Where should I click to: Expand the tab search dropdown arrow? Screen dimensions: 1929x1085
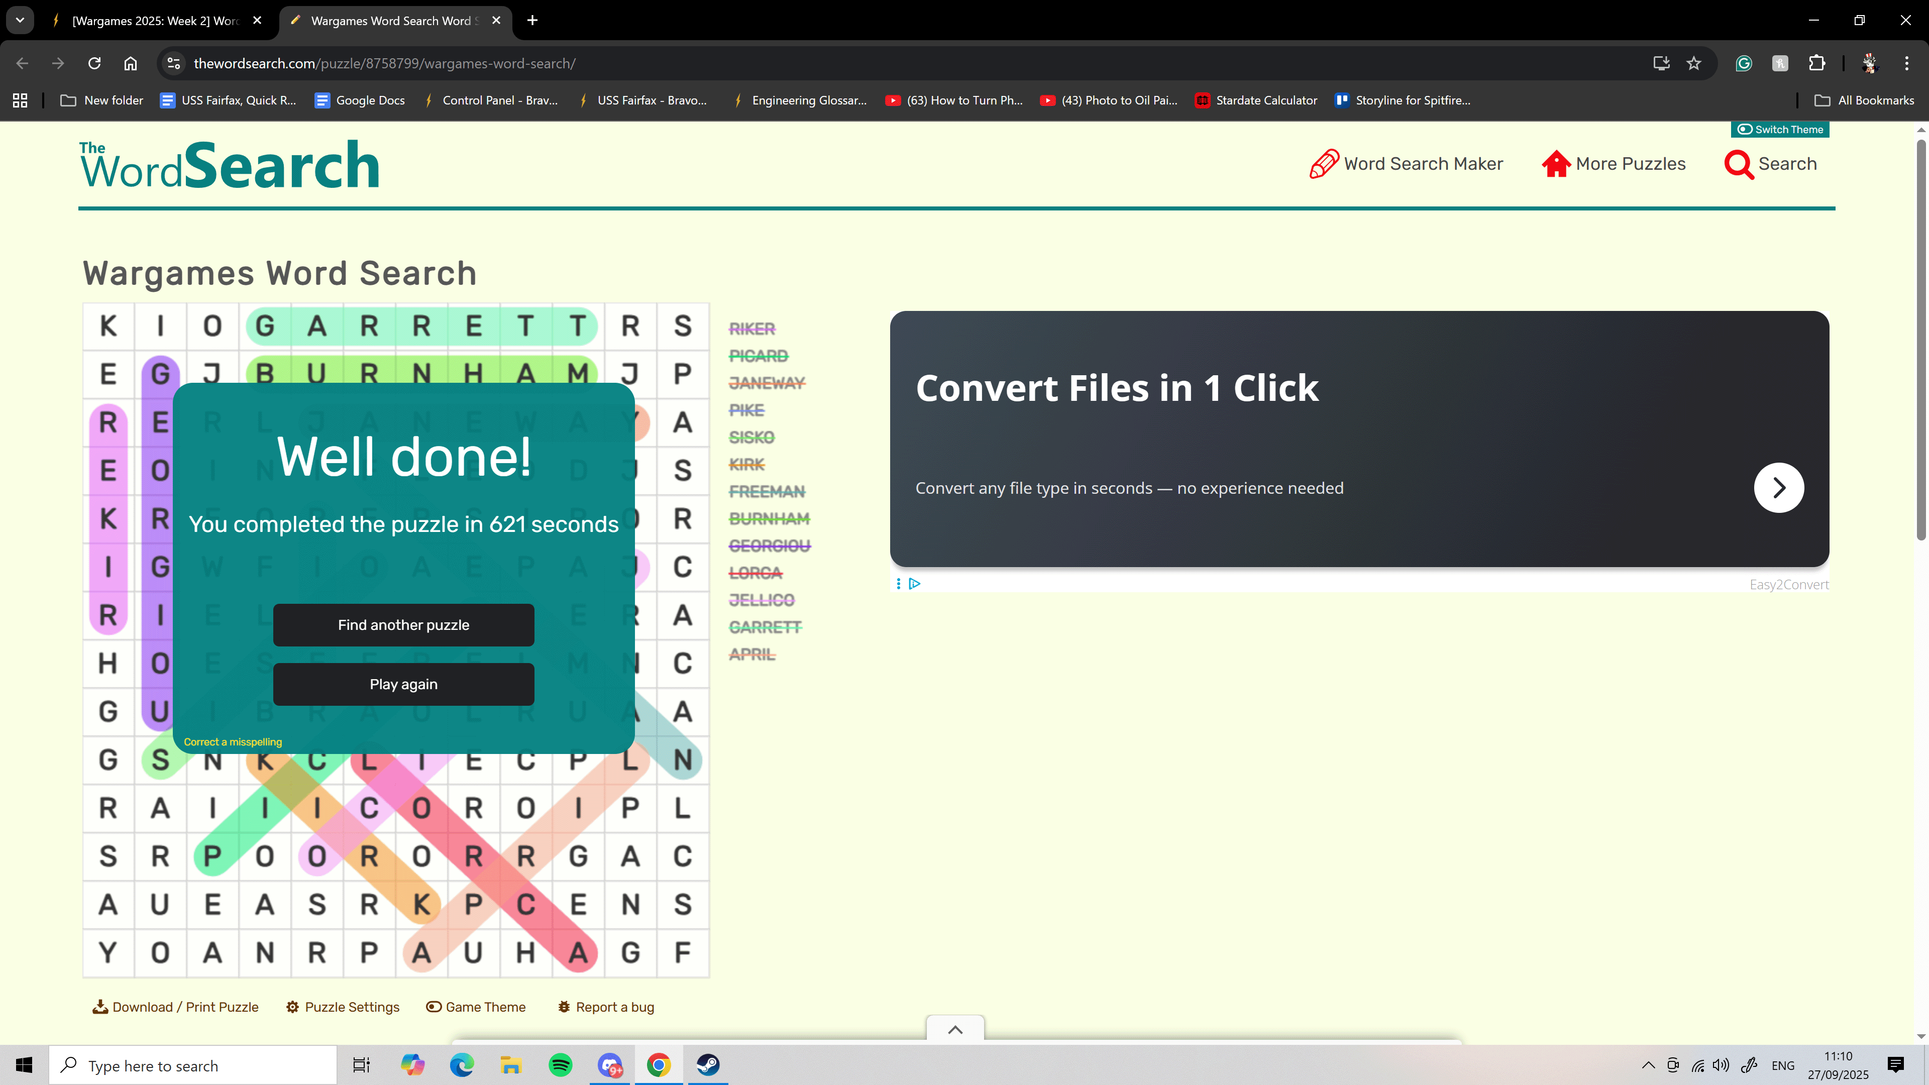(x=20, y=20)
